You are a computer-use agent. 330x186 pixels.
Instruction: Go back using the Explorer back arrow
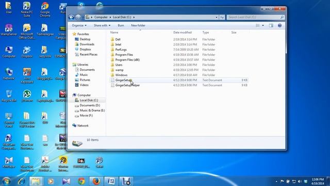[x=71, y=17]
